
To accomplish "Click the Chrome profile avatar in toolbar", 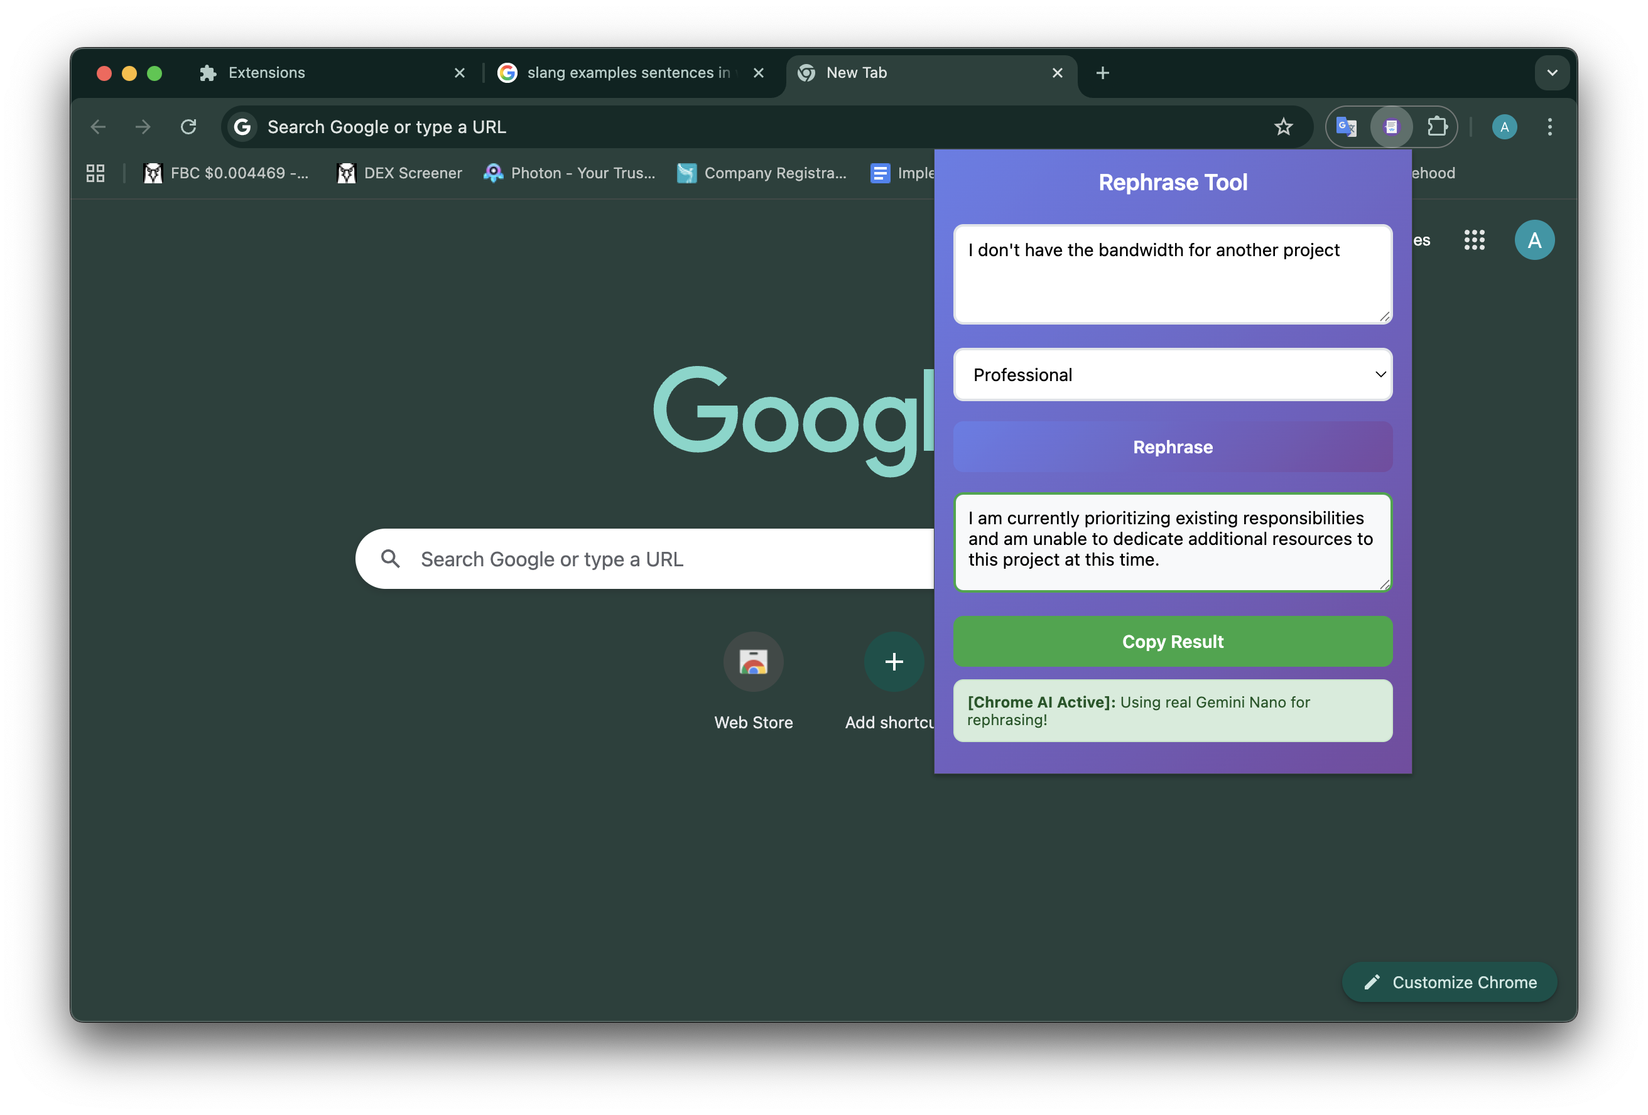I will (1504, 127).
